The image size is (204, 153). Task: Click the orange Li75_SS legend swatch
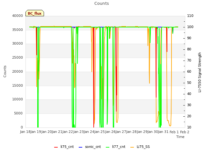[132, 147]
